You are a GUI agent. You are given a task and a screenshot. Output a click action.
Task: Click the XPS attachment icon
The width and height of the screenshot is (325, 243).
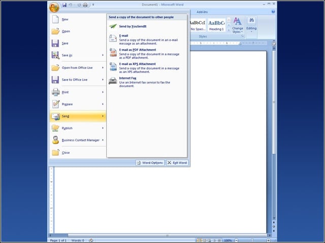point(113,66)
